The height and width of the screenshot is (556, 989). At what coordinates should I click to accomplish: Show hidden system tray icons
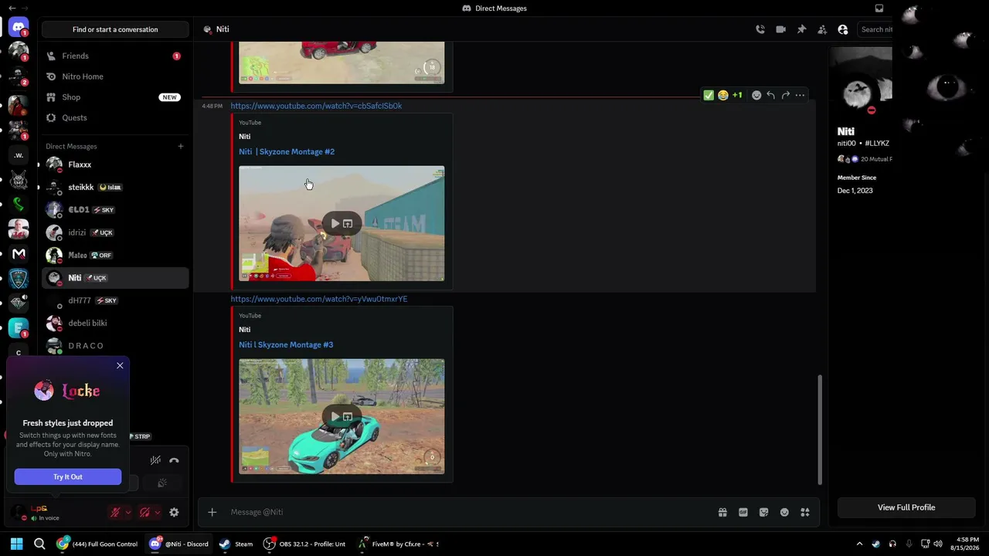coord(859,544)
